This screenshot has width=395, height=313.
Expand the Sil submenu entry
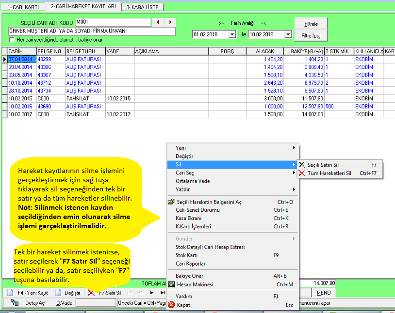(232, 165)
